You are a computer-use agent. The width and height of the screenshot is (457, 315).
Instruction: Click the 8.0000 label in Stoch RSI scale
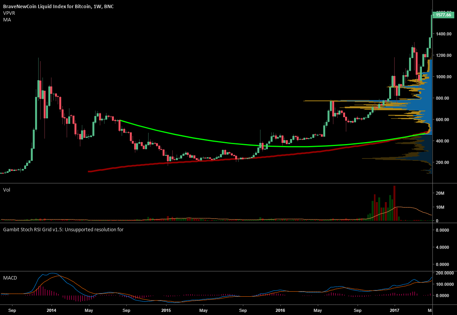(443, 231)
